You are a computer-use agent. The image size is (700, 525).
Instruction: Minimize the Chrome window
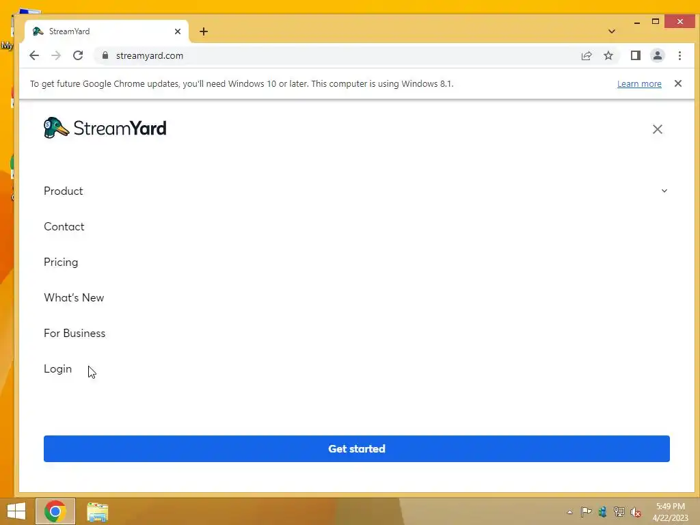point(637,21)
